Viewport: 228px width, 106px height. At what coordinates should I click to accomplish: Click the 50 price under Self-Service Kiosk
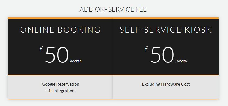coord(162,55)
